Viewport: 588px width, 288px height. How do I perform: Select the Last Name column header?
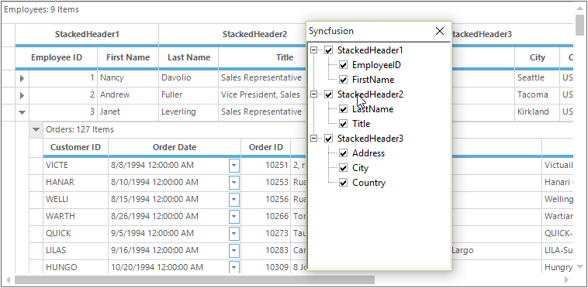coord(189,57)
